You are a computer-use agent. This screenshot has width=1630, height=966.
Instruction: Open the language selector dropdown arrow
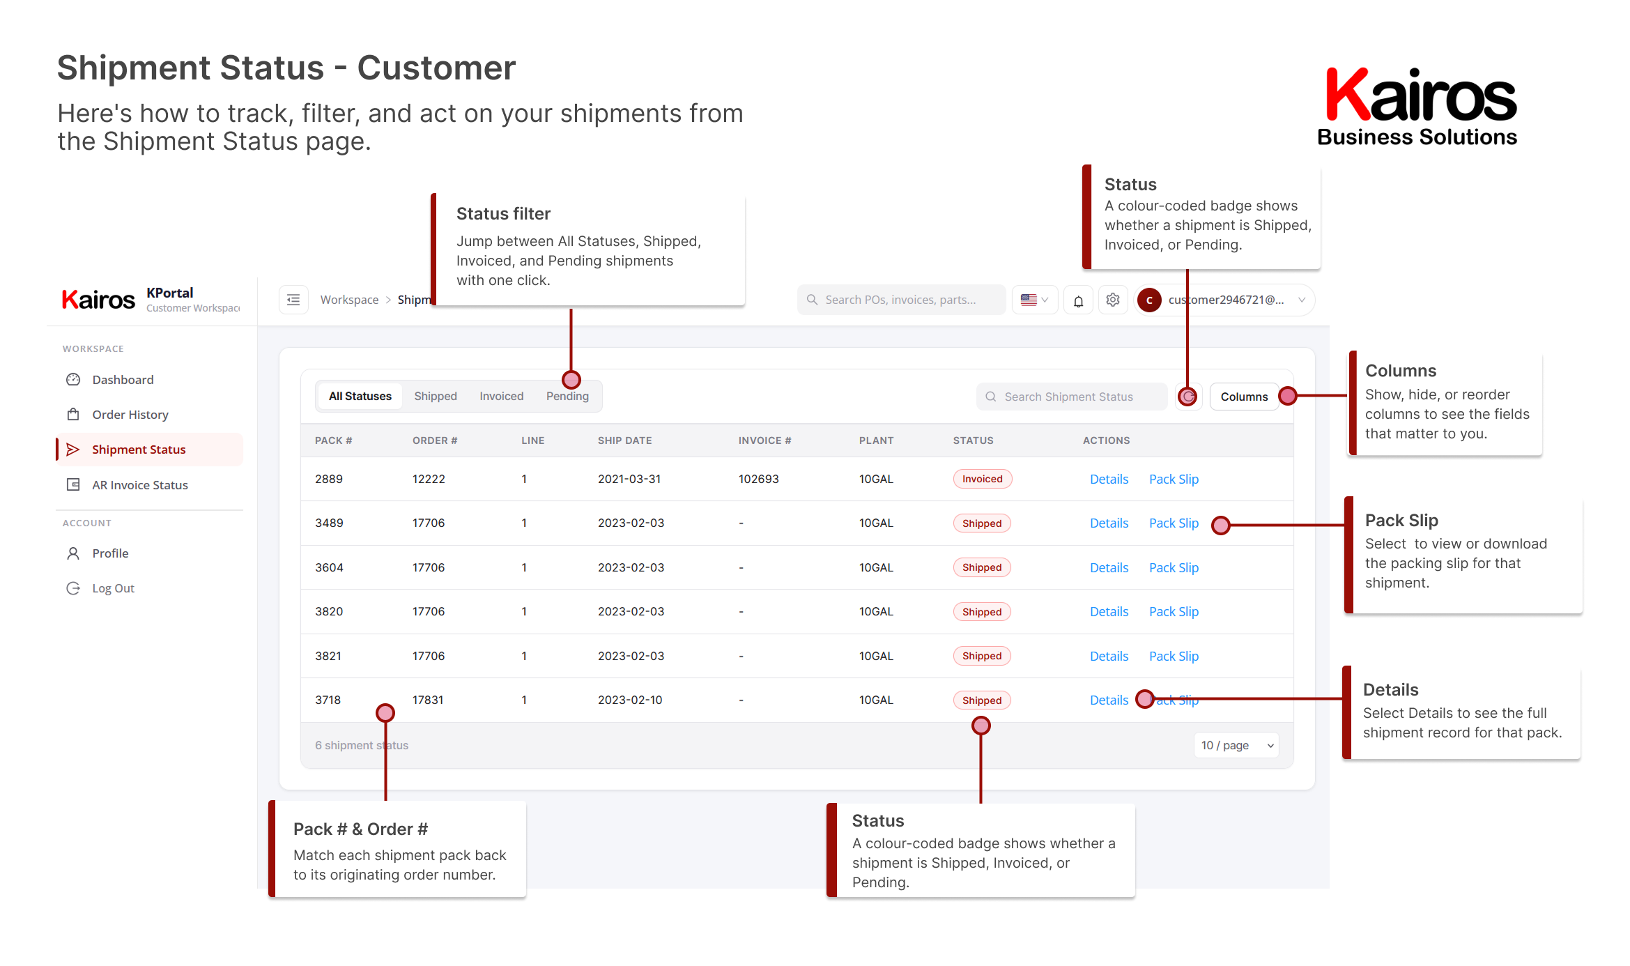[1045, 300]
